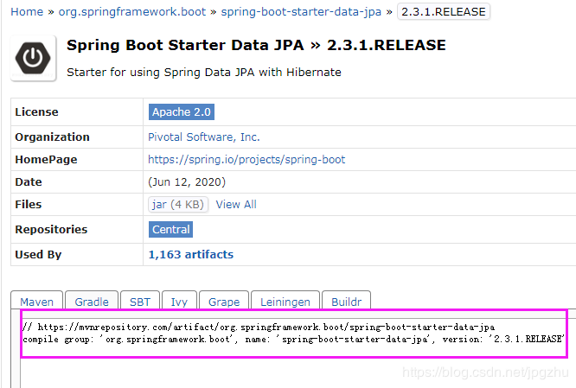Click the Gradle dependency snippet text box
The image size is (576, 388).
click(292, 334)
